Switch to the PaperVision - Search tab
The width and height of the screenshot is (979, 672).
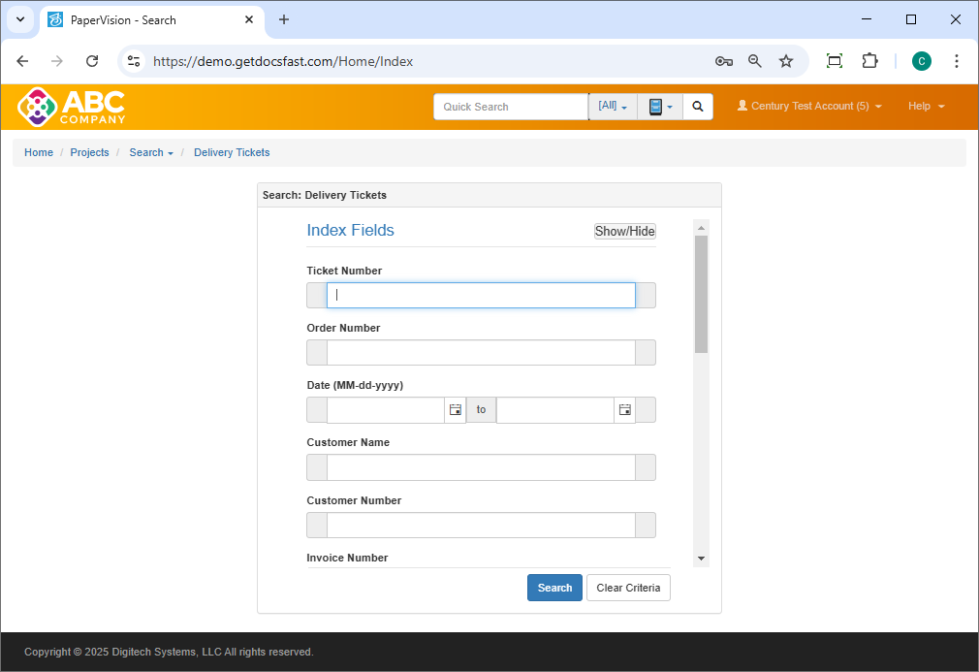(145, 19)
